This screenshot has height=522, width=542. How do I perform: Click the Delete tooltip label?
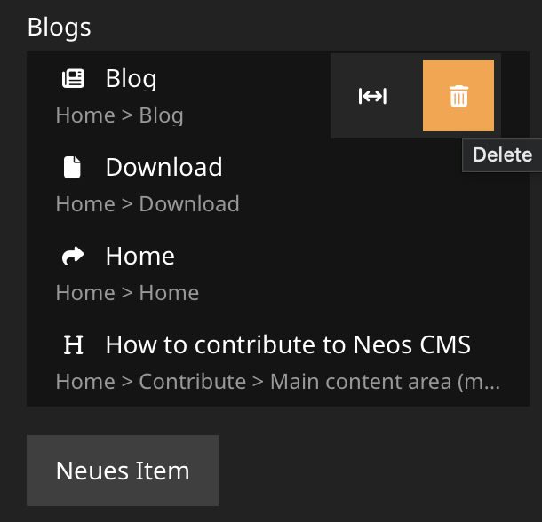pos(502,154)
